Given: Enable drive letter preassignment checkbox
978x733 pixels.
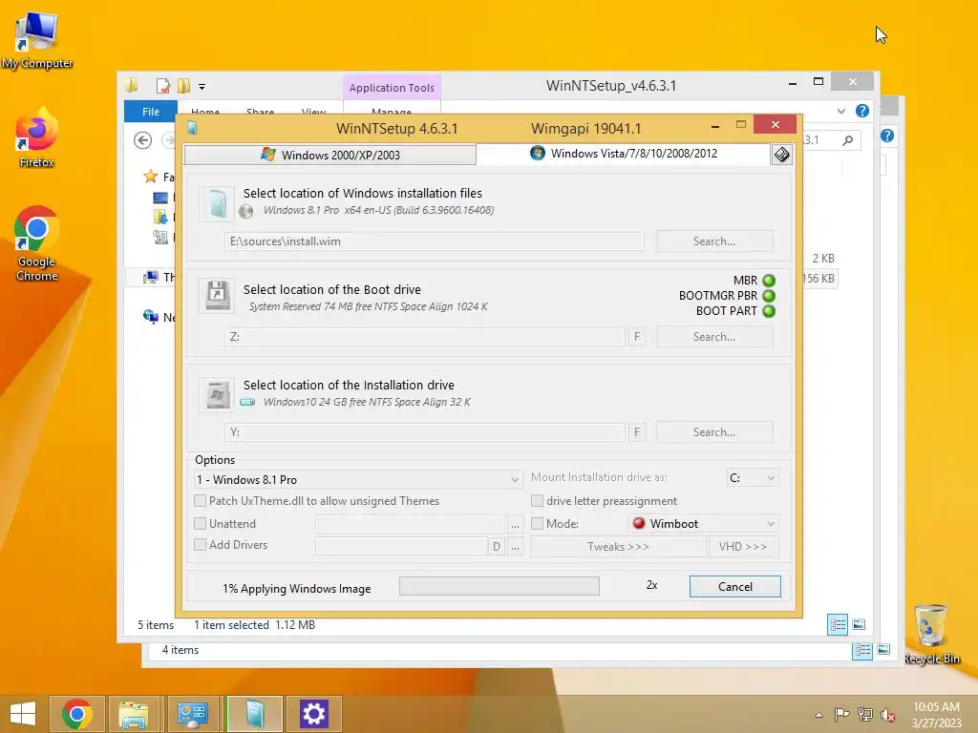Looking at the screenshot, I should point(537,500).
